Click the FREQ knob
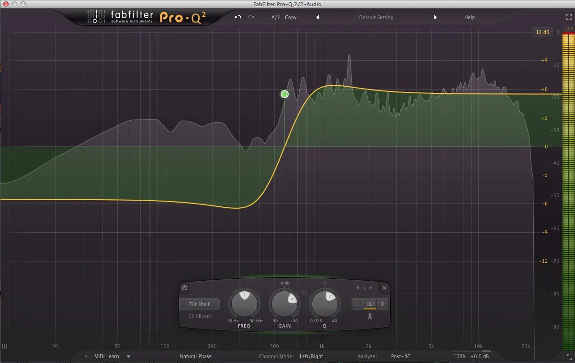Image resolution: width=575 pixels, height=363 pixels. [244, 304]
